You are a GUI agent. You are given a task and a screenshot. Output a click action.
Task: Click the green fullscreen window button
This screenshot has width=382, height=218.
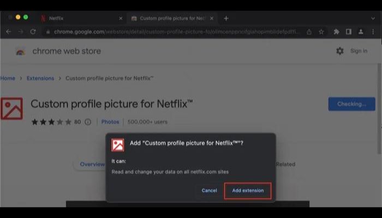[26, 17]
